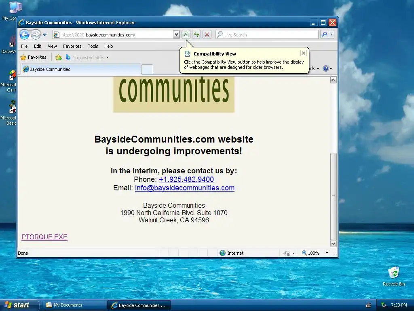414x311 pixels.
Task: Click the Forward navigation arrow
Action: point(36,35)
